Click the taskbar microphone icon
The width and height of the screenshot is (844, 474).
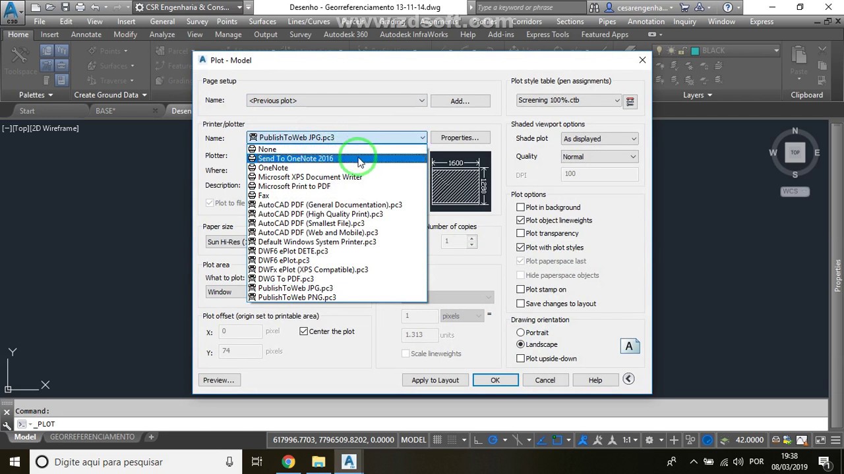tap(229, 461)
